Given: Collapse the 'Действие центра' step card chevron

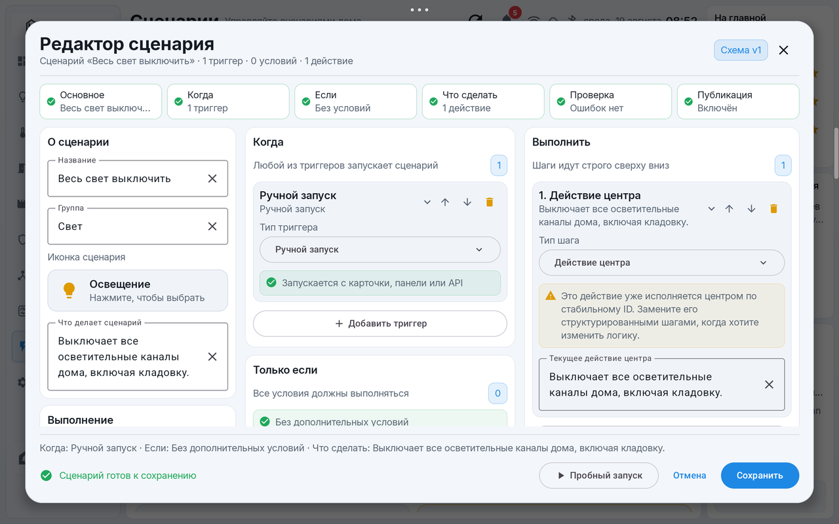Looking at the screenshot, I should 711,208.
